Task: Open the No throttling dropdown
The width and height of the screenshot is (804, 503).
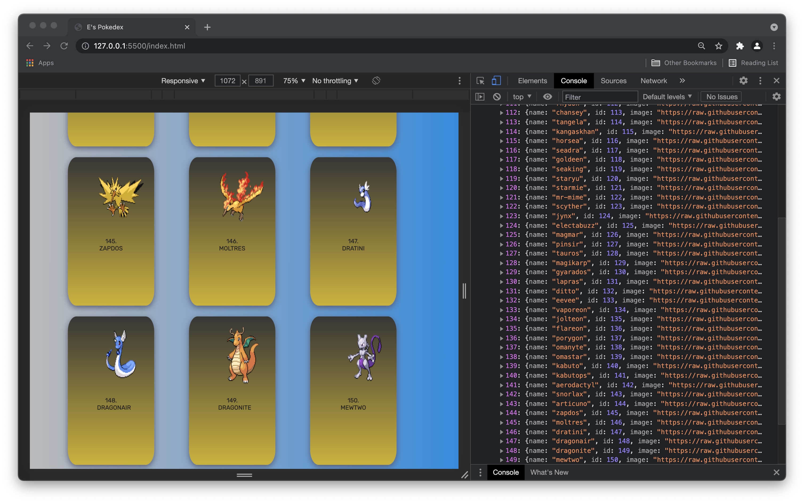Action: tap(335, 81)
